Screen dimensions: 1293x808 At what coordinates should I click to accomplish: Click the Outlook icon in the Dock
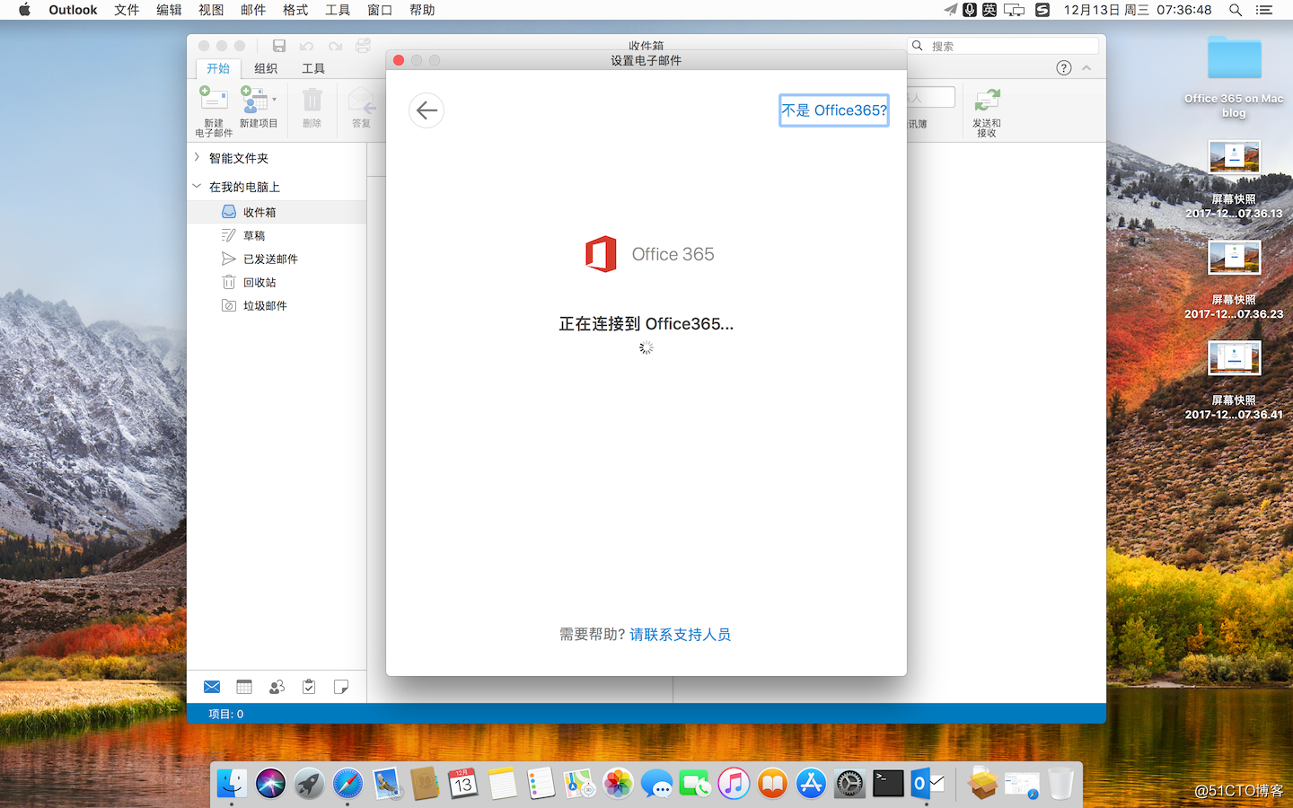927,784
